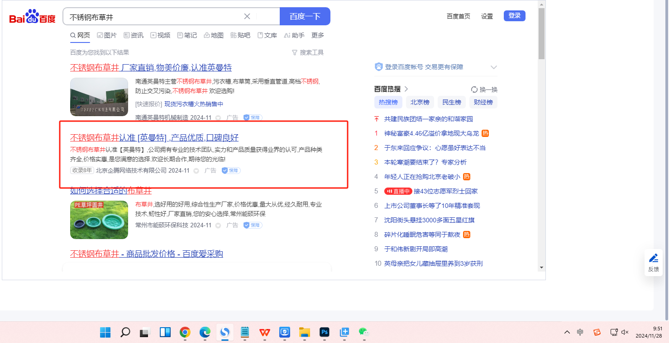The image size is (669, 343).
Task: Click the 换一换 refresh icon
Action: click(x=474, y=89)
